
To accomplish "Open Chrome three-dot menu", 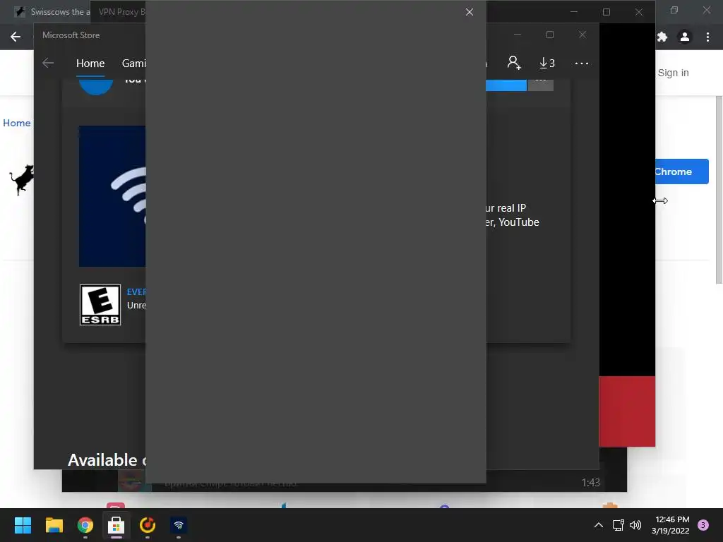I will click(x=707, y=37).
